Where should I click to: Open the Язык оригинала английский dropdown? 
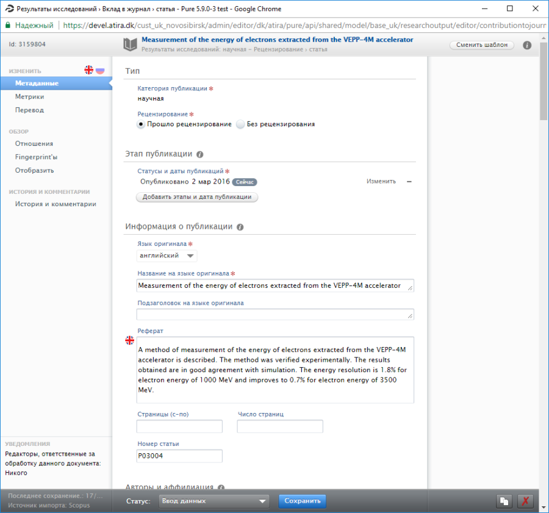click(x=167, y=256)
